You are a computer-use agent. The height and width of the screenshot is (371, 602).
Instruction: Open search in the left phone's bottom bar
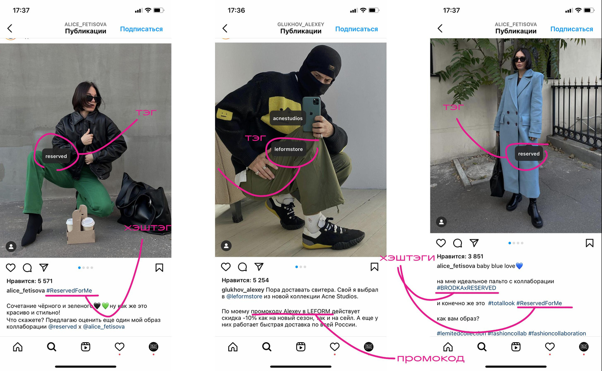(52, 346)
